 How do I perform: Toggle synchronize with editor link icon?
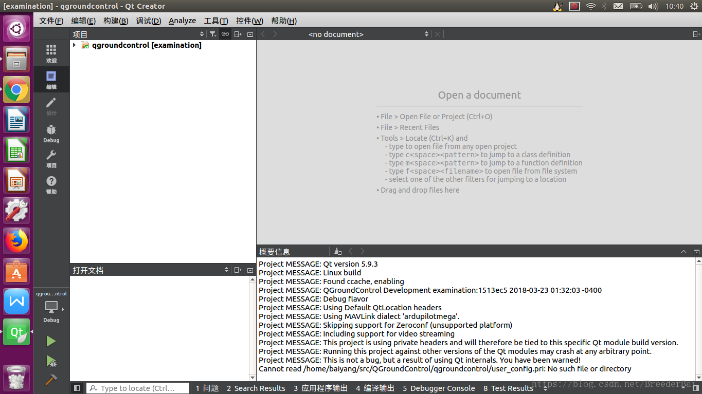tap(225, 34)
